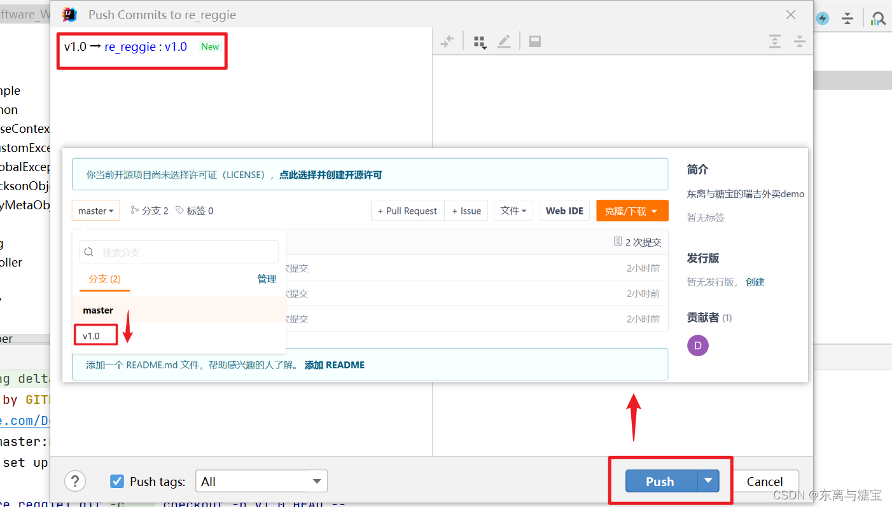Close the Push Commits dialog
This screenshot has width=892, height=507.
click(x=791, y=14)
